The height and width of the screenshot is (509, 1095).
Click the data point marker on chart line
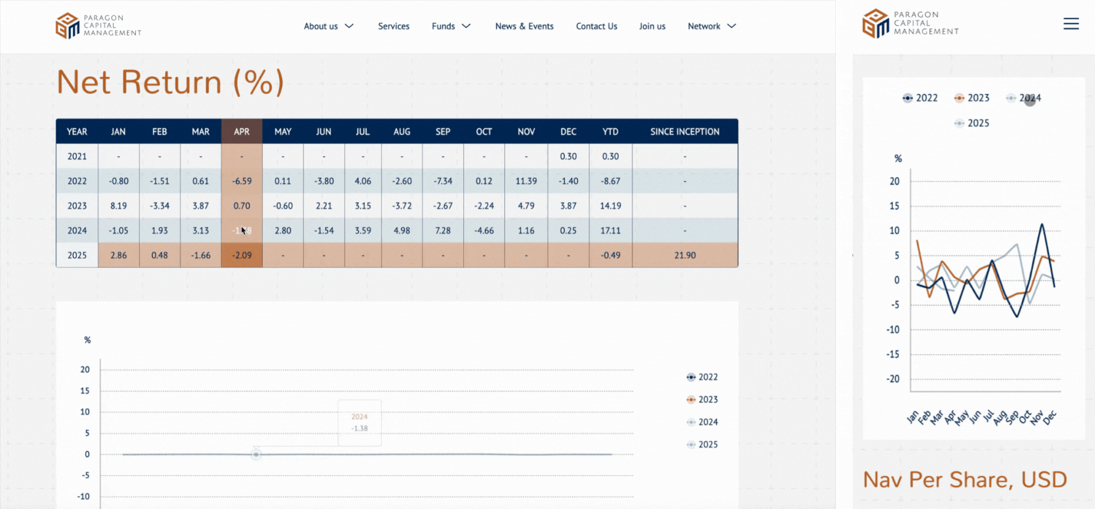pyautogui.click(x=256, y=454)
